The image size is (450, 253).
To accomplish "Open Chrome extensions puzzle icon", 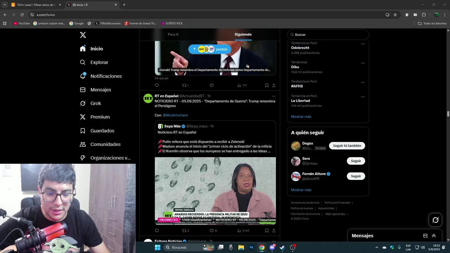I will (x=424, y=15).
